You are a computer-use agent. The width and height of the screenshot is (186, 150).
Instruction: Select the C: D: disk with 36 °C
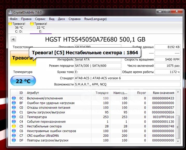pyautogui.click(x=19, y=28)
